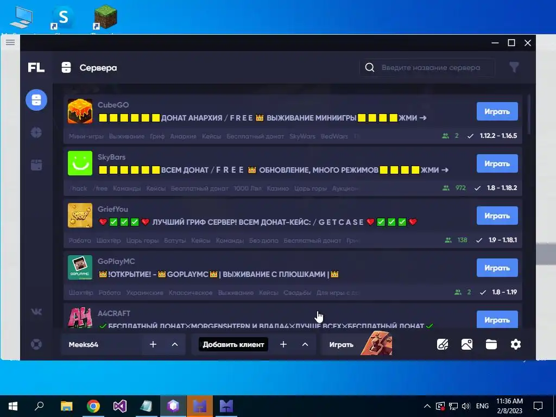Open File Explorer from taskbar
Viewport: 556px width, 417px height.
coord(66,406)
